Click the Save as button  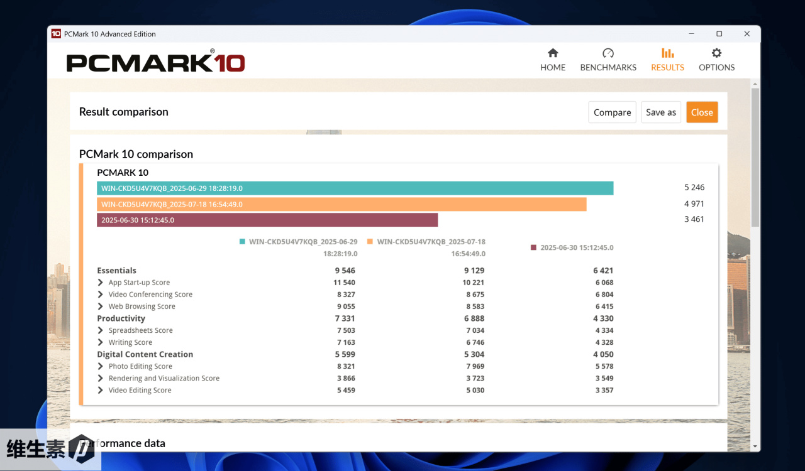(661, 112)
